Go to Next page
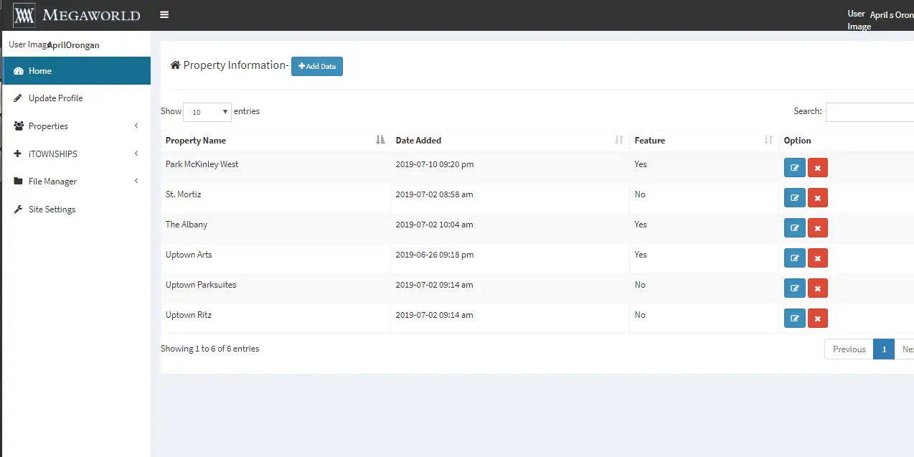Screen dimensions: 914x457 905,349
